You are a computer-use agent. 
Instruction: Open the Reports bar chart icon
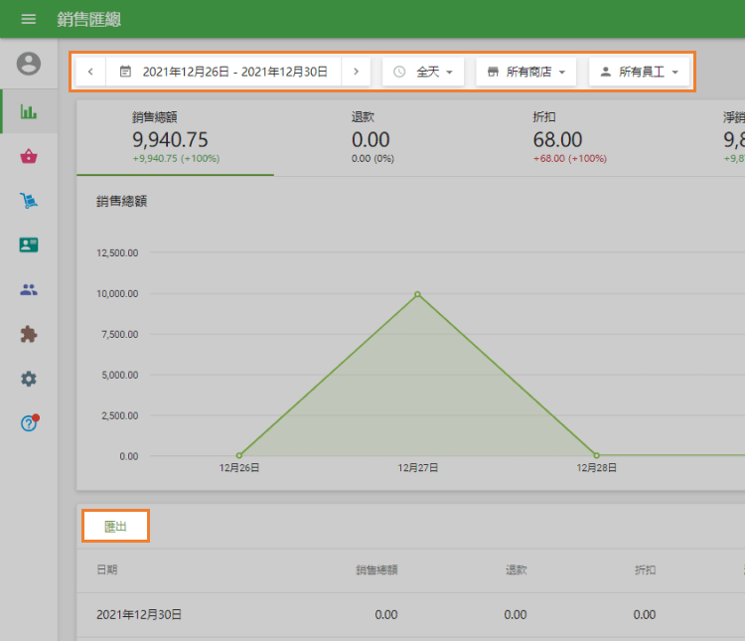tap(29, 111)
